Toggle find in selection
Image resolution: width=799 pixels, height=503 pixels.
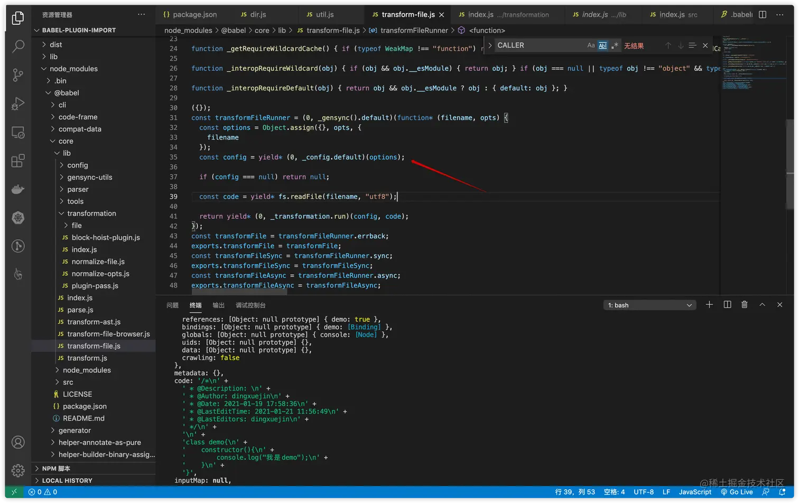pos(692,45)
